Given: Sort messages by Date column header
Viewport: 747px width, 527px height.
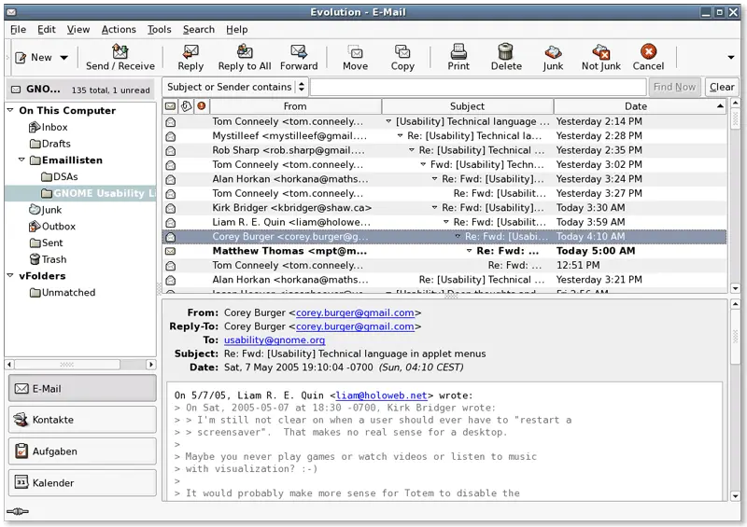Looking at the screenshot, I should 640,106.
